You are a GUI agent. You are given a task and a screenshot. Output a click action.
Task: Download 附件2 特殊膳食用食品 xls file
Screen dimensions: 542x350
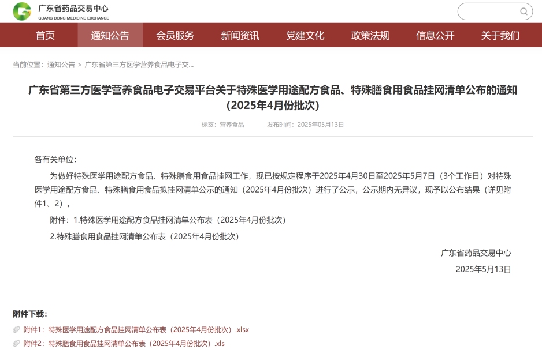click(124, 344)
